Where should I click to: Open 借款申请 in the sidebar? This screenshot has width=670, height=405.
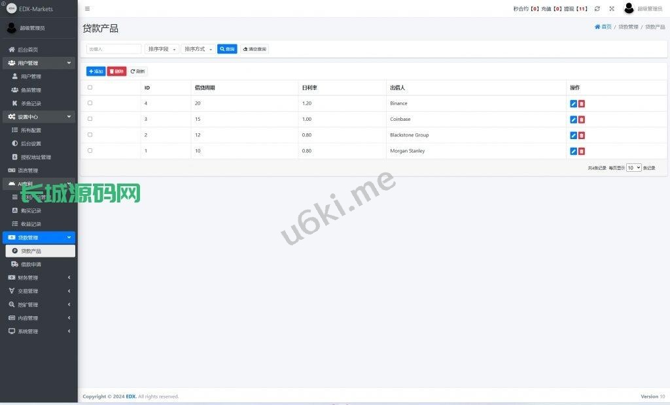[x=31, y=265]
